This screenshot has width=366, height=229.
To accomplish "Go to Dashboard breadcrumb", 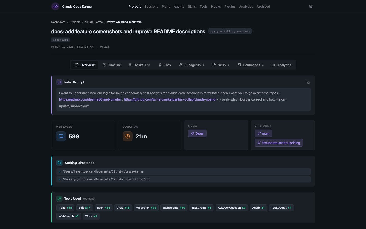I will pyautogui.click(x=58, y=22).
